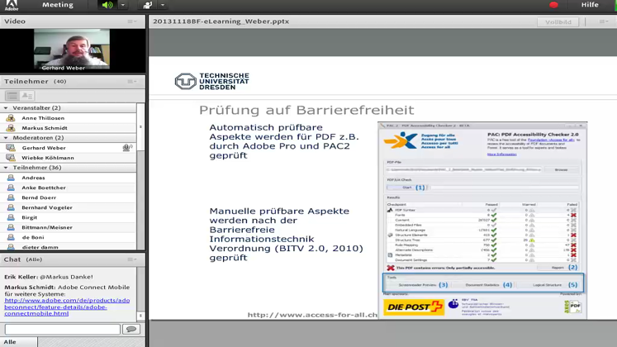617x347 pixels.
Task: Click the Adobe logo icon
Action: click(12, 5)
